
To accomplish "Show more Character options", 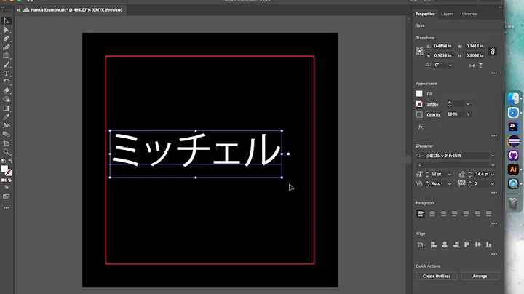I will 494,193.
